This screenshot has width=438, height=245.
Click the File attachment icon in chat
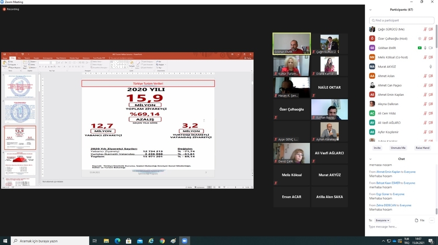(x=420, y=220)
